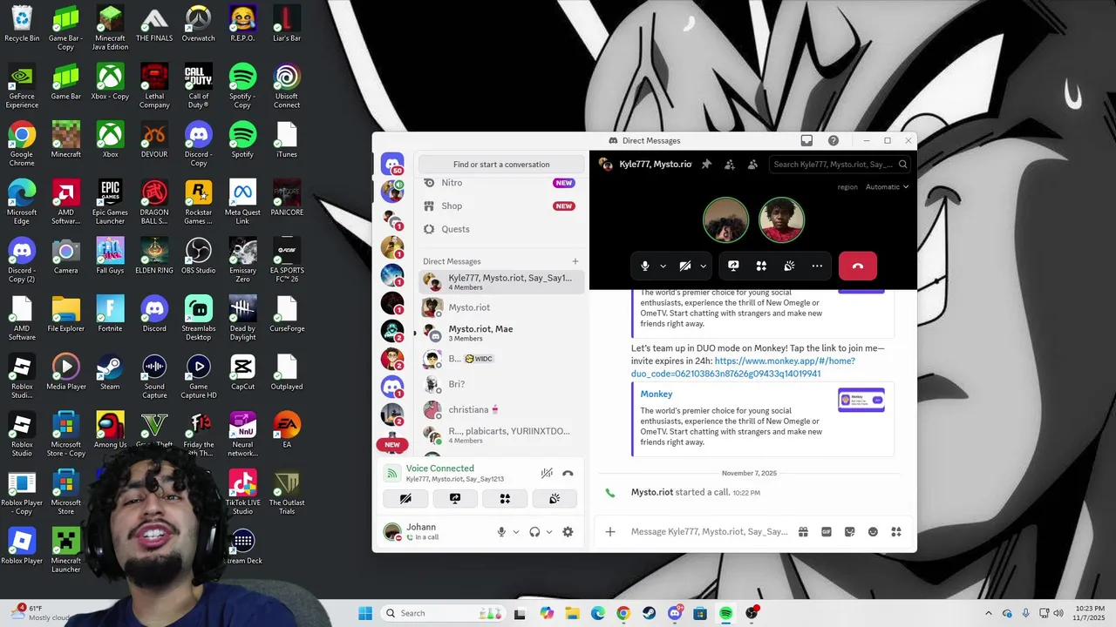The height and width of the screenshot is (627, 1116).
Task: Open Google Chrome from taskbar
Action: (x=623, y=613)
